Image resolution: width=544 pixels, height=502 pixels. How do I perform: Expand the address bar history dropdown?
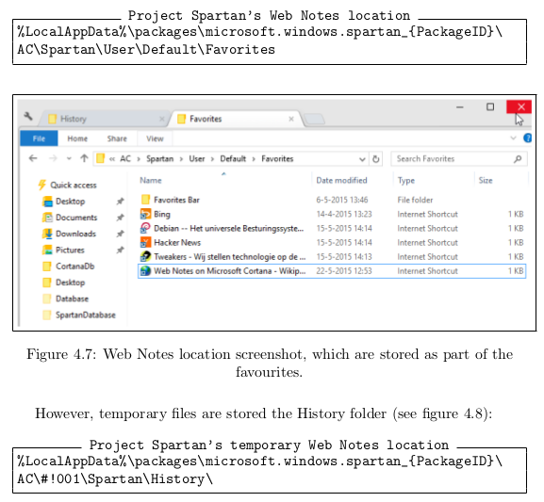tap(362, 159)
